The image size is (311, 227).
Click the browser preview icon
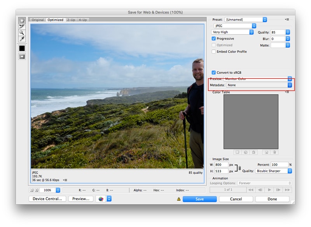(101, 199)
